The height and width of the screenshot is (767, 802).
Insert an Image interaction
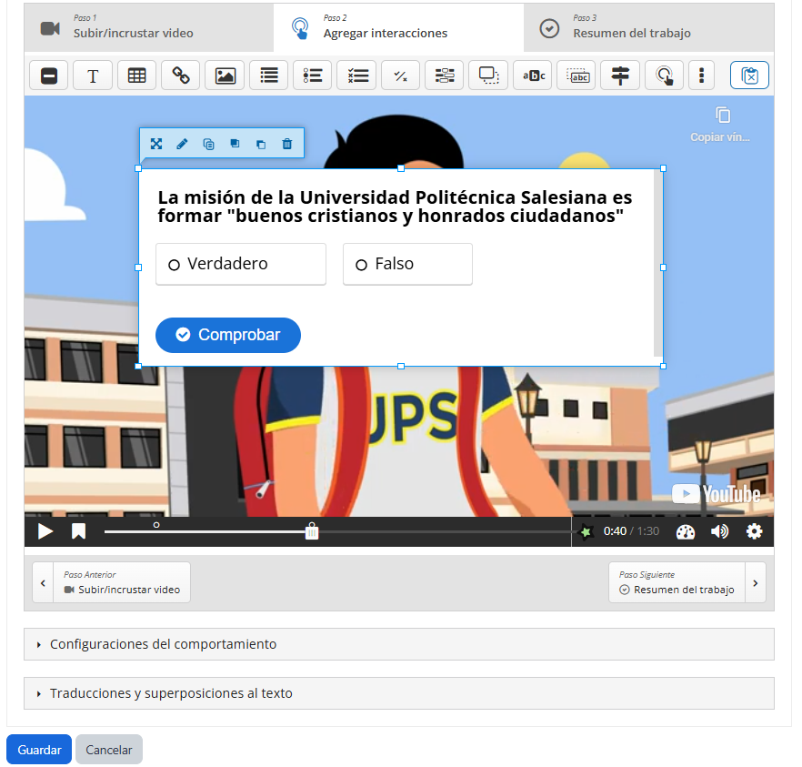coord(225,76)
